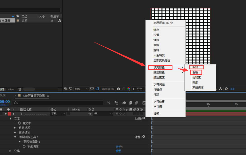The image size is (246, 155).
Task: Click the current time display 0:00:00:00
Action: coord(107,89)
